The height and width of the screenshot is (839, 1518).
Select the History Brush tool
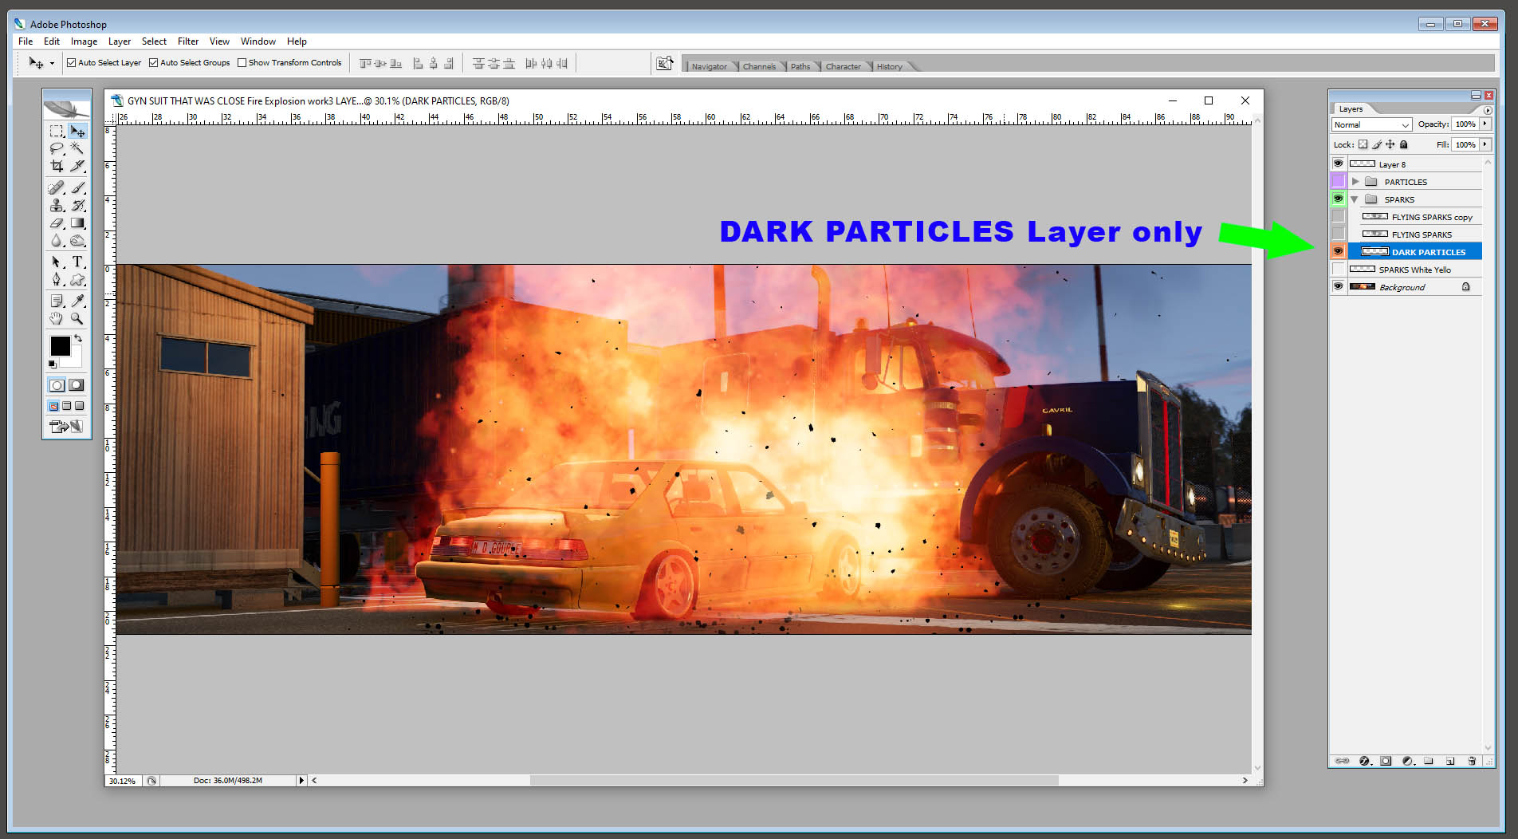click(x=77, y=206)
